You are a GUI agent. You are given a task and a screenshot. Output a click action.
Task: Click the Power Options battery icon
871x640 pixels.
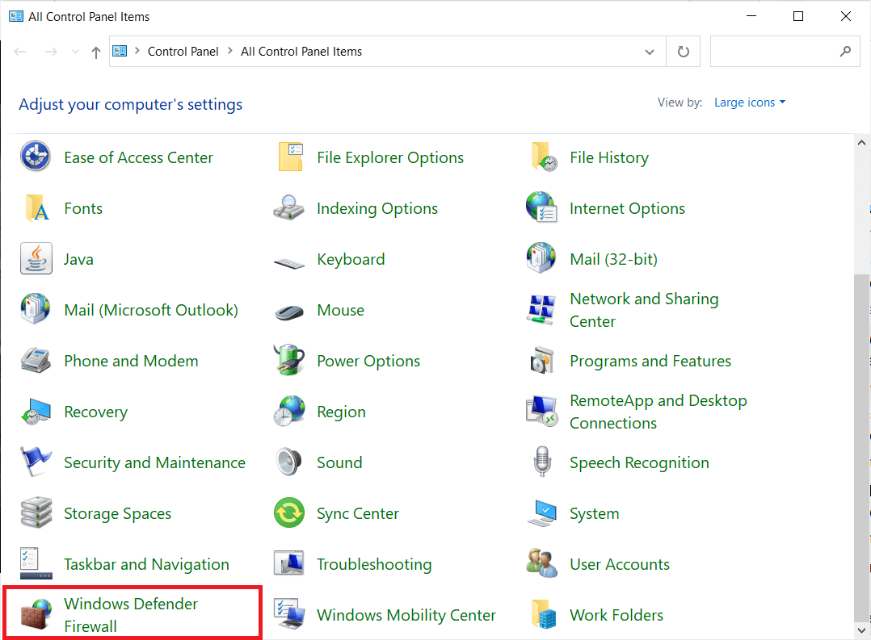[288, 361]
